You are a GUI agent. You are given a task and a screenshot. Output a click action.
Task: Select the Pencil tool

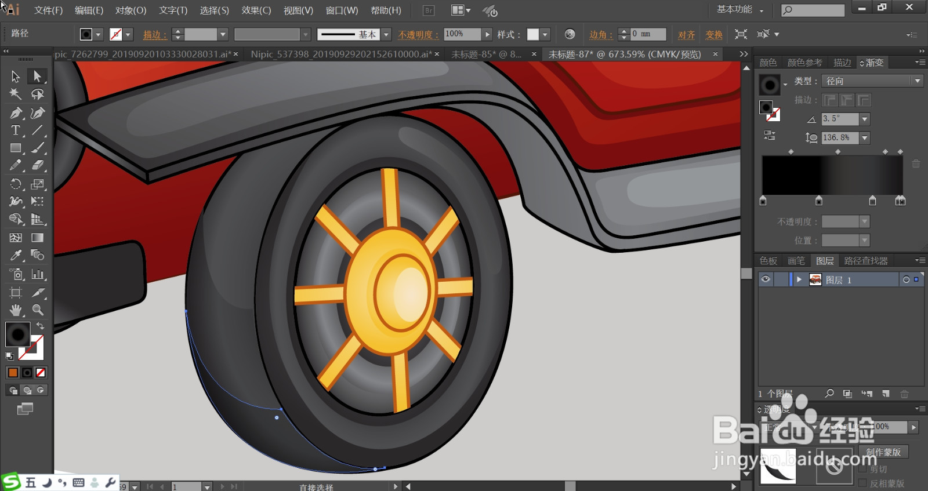point(16,166)
